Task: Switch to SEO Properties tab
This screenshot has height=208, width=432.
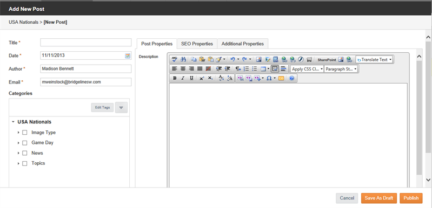Action: point(197,44)
